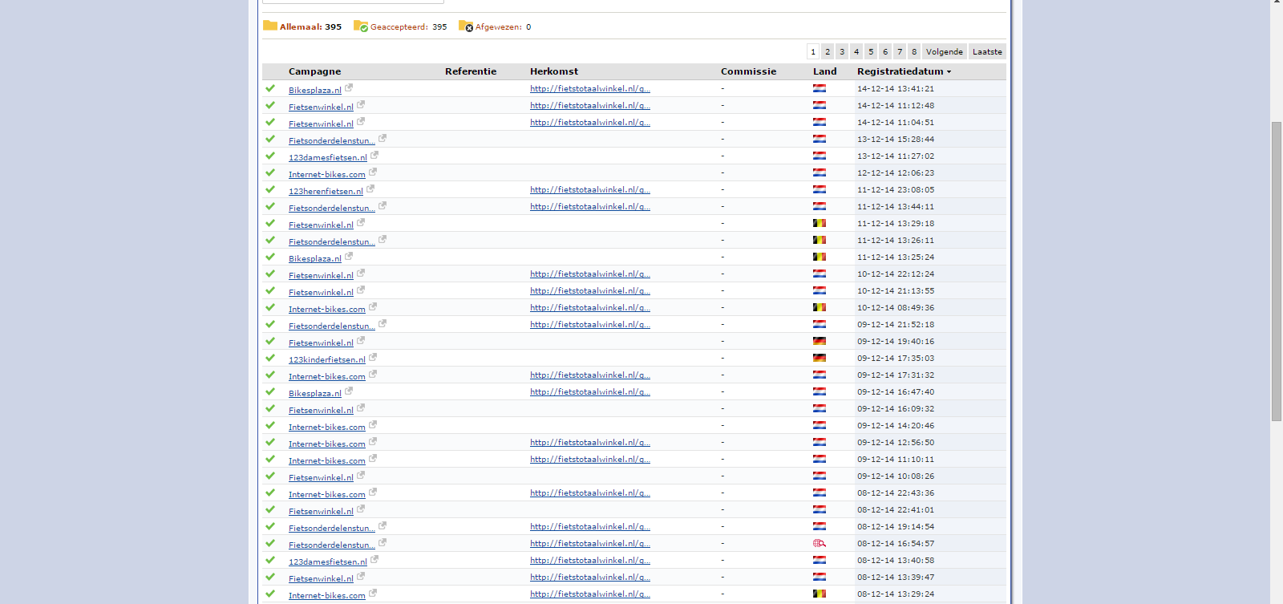Open the Herkomst URL in the 14-12-14 11:12:48 row
1283x604 pixels.
590,106
